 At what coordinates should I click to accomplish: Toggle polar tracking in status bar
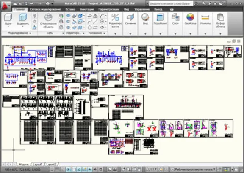tap(68, 170)
